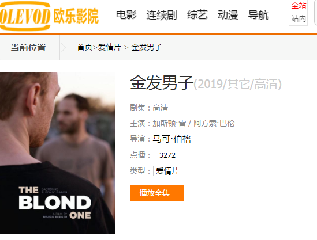Open actor 加斯顿·雷 link

(169, 123)
